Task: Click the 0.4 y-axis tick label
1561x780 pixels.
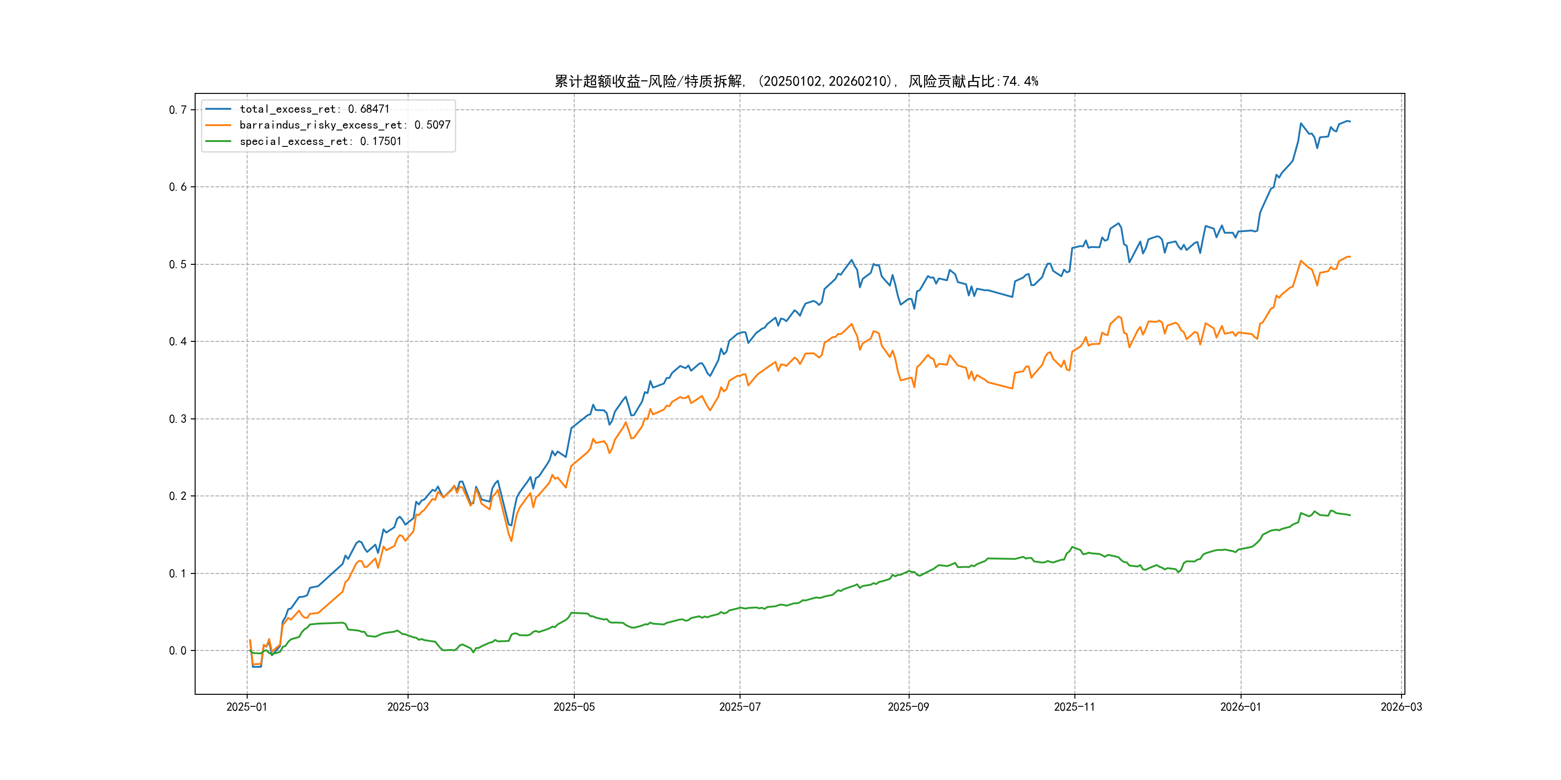Action: 178,341
